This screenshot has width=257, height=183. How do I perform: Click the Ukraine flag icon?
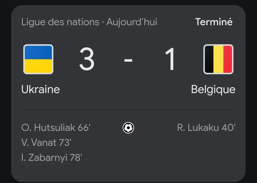click(x=38, y=59)
